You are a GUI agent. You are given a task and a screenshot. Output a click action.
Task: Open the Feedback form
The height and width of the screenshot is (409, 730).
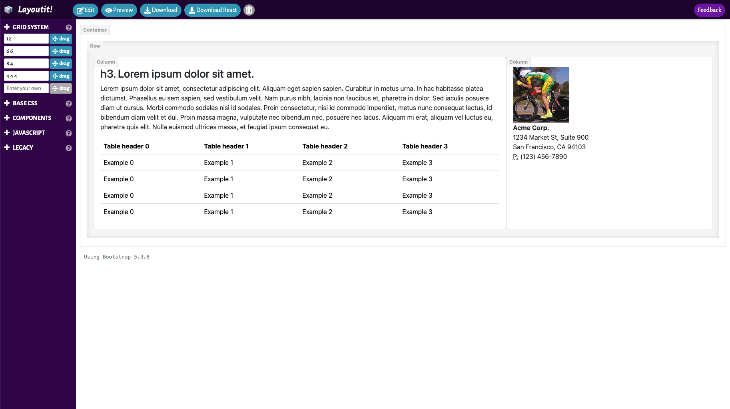(710, 10)
